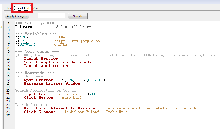The height and width of the screenshot is (129, 220).
Task: Click 'Launch Application' on line 13
Action: [x=46, y=66]
